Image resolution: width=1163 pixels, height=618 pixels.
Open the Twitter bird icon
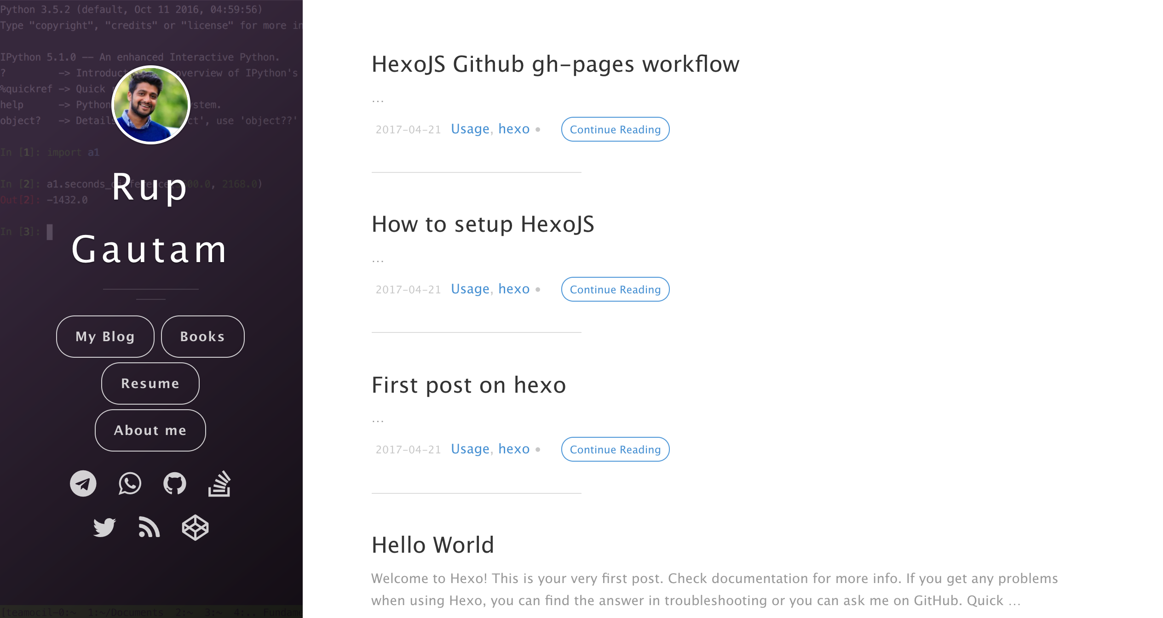pyautogui.click(x=104, y=527)
